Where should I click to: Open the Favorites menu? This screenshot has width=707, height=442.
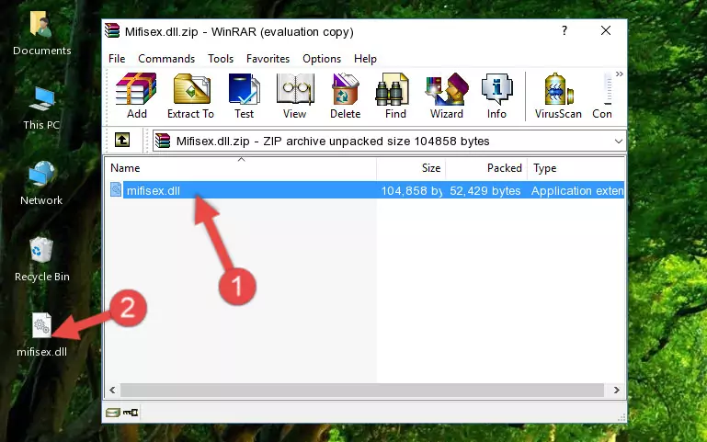(268, 59)
